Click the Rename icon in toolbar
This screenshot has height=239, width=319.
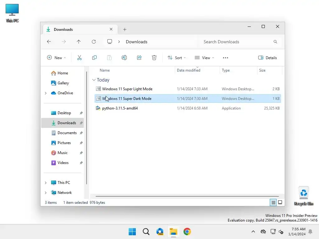124,58
